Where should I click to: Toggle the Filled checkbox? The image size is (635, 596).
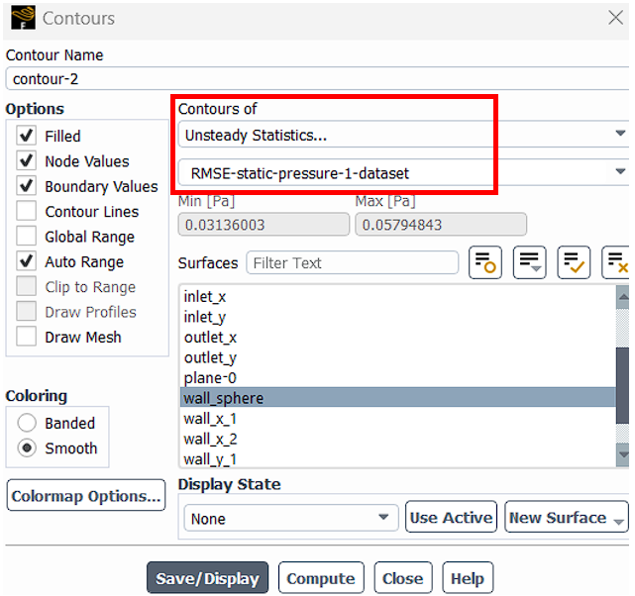click(27, 136)
